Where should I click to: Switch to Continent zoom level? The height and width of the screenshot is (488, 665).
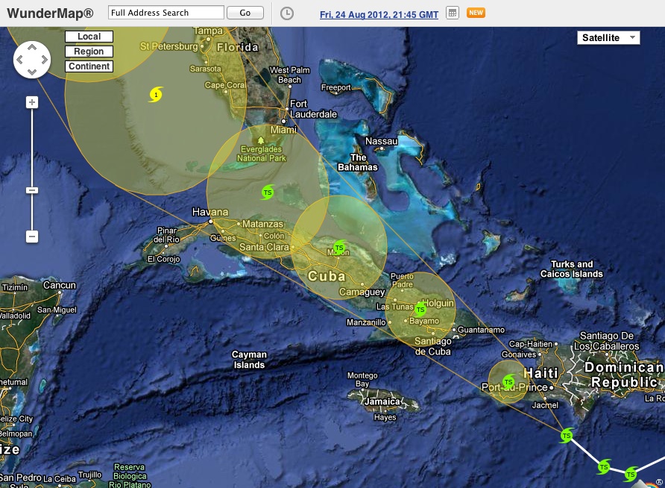[x=89, y=66]
